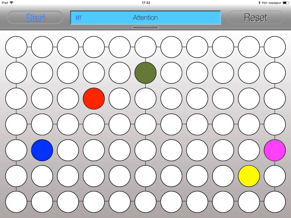291x218 pixels.
Task: Tap the Reset button
Action: pos(255,17)
